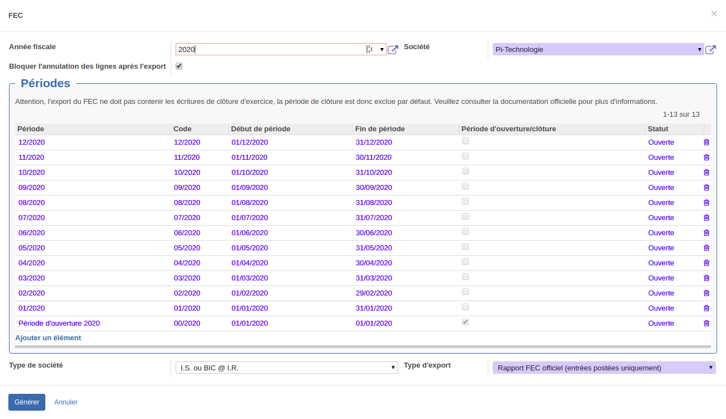Viewport: 726px width, 419px height.
Task: Click start date 01/10/2020
Action: (249, 173)
